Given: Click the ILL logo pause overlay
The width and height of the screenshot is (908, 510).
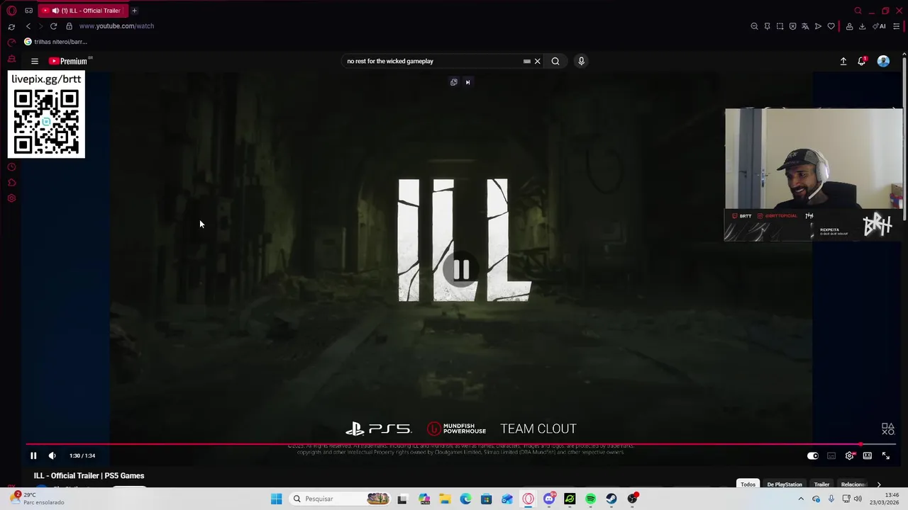Looking at the screenshot, I should point(461,270).
